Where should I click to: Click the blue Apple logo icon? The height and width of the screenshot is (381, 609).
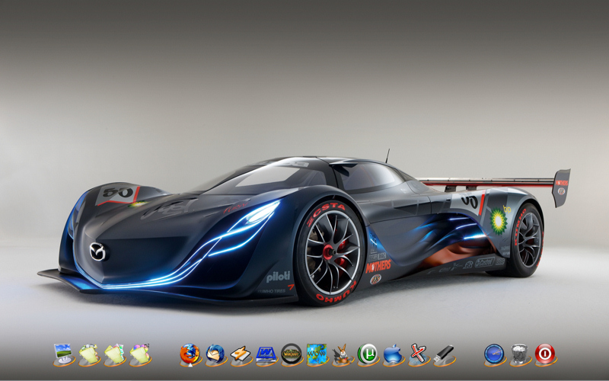[x=393, y=354]
